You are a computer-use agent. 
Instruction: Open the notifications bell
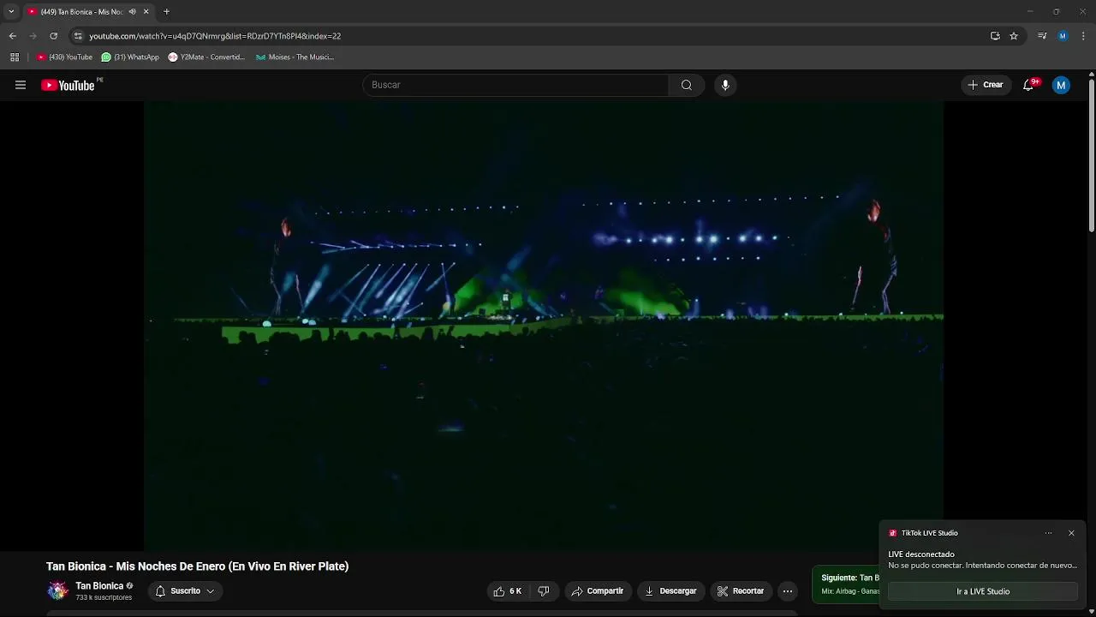(1028, 85)
